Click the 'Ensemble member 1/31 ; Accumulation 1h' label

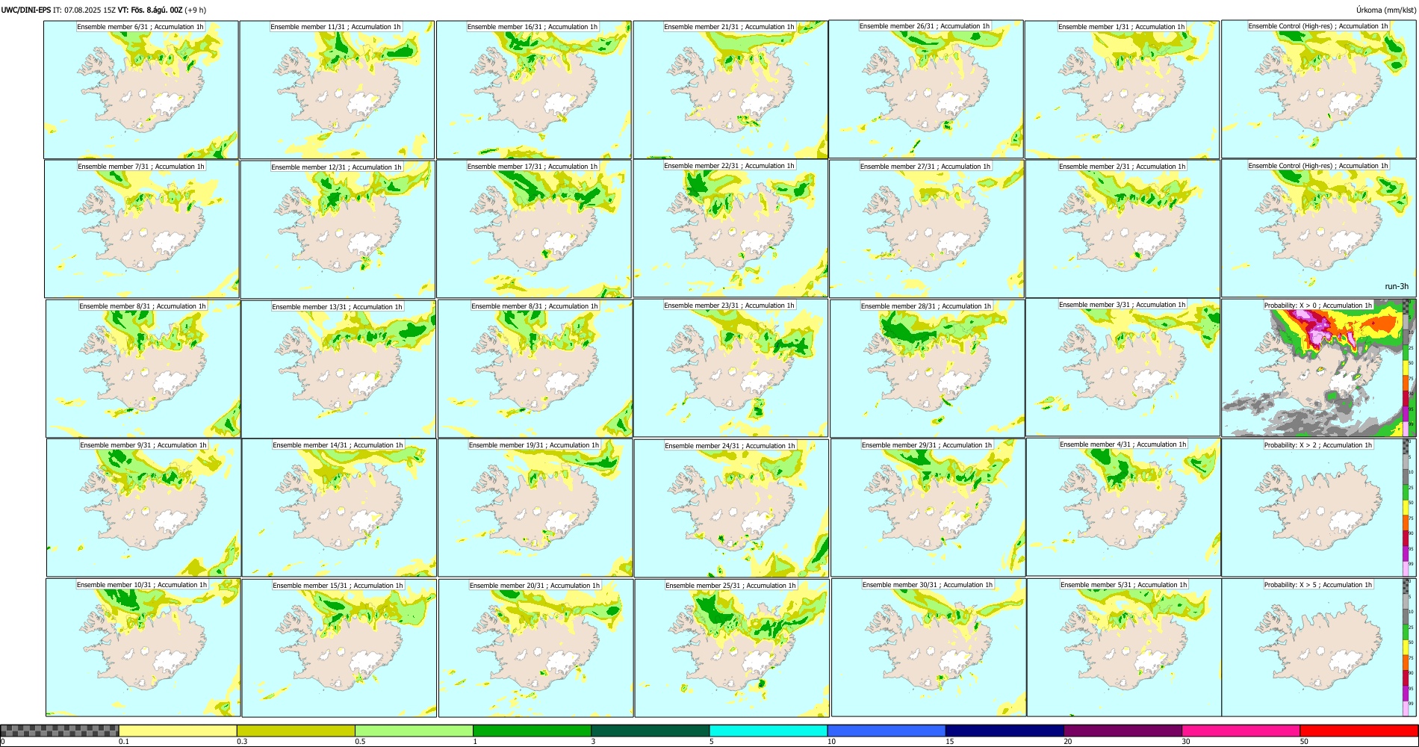(x=1121, y=27)
